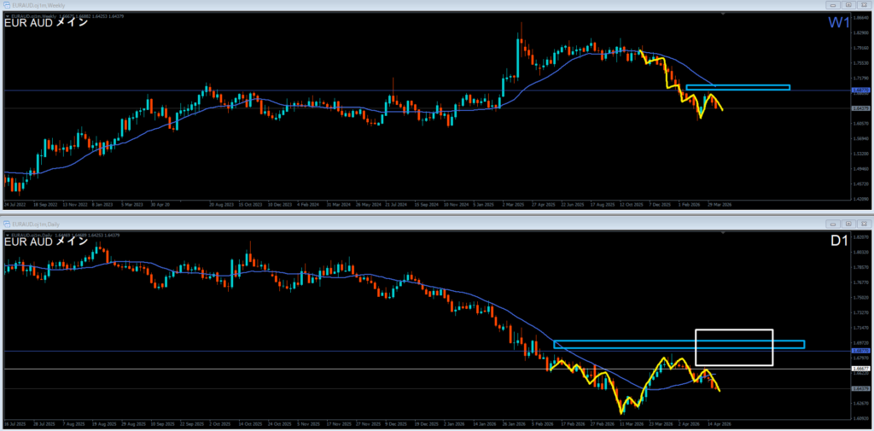Viewport: 874px width, 431px height.
Task: Expand the weekly chart symbol info arrow
Action: [x=7, y=15]
